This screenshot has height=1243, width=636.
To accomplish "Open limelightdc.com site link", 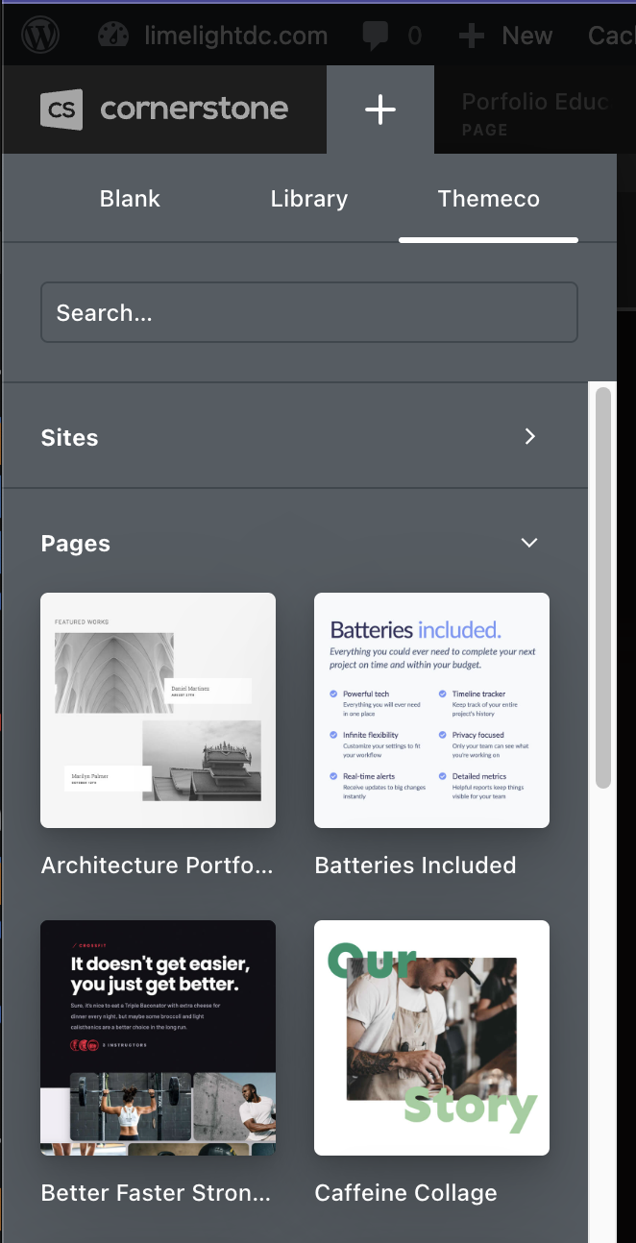I will pyautogui.click(x=235, y=37).
